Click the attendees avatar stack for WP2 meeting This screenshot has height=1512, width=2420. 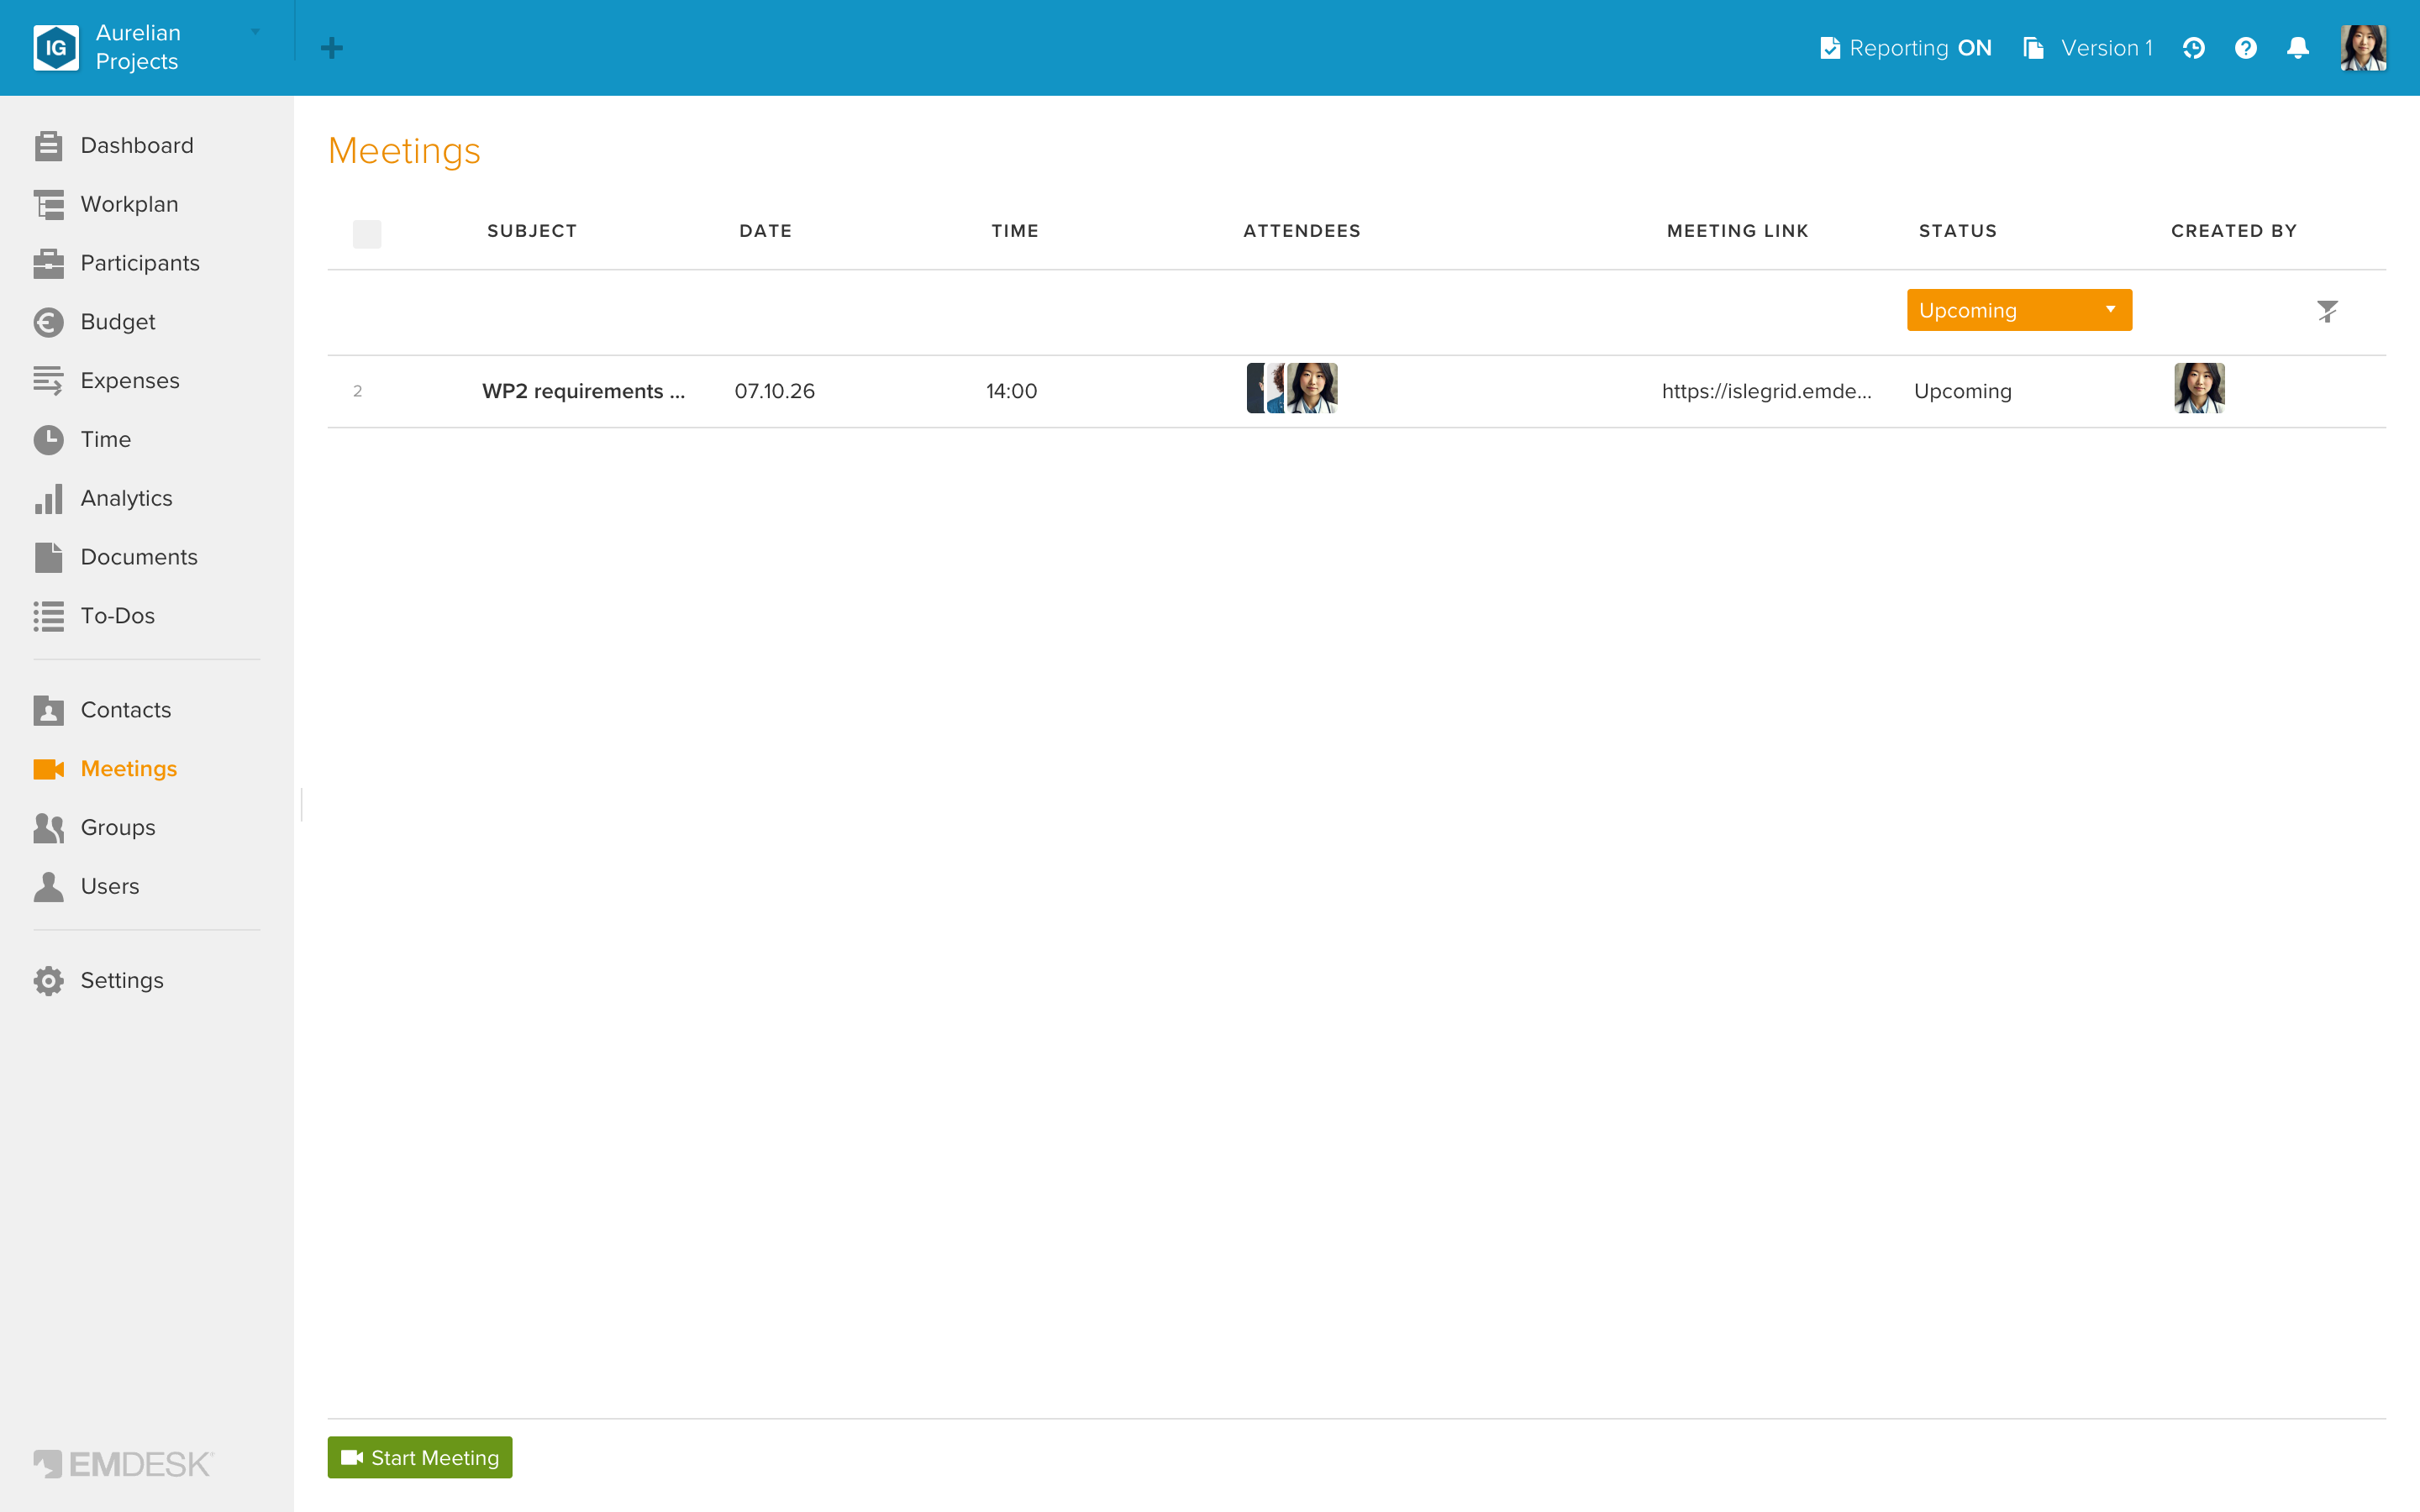tap(1292, 388)
